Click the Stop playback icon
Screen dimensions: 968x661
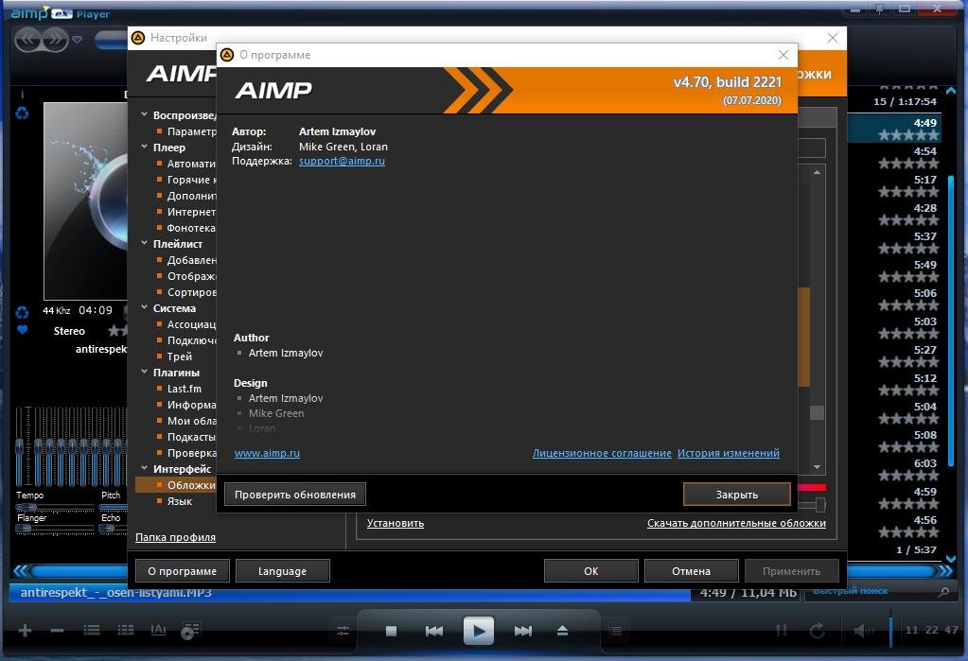pos(391,631)
